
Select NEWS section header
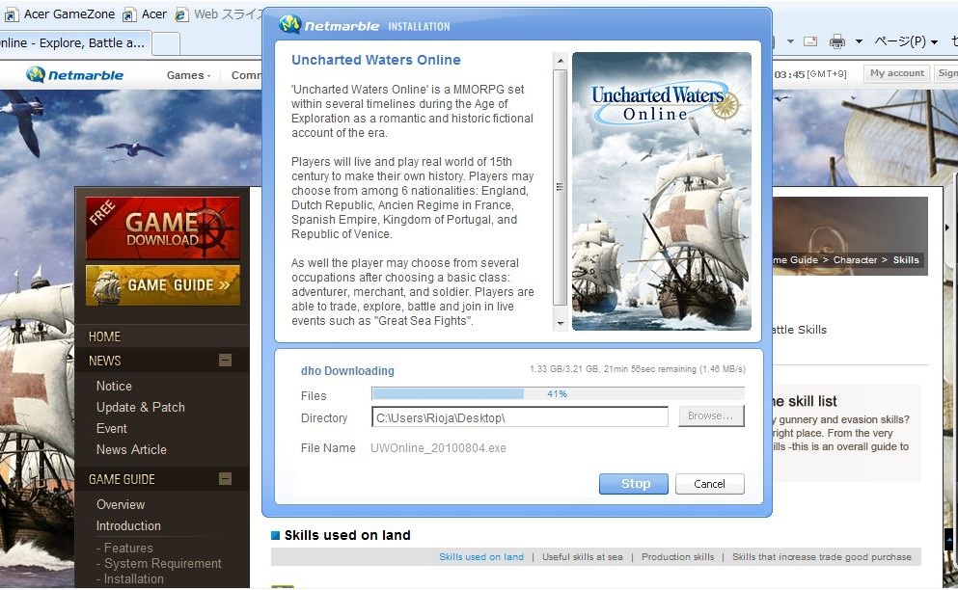(104, 361)
